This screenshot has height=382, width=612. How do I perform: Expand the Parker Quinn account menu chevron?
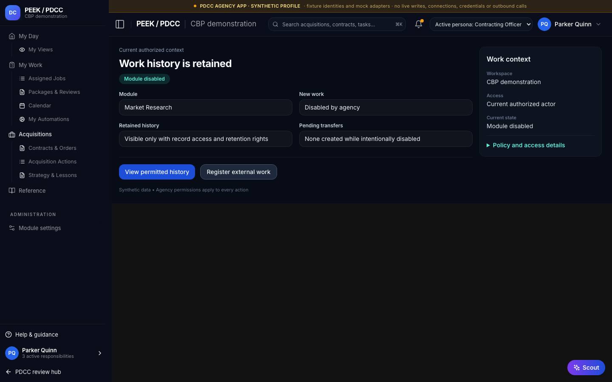click(x=598, y=24)
